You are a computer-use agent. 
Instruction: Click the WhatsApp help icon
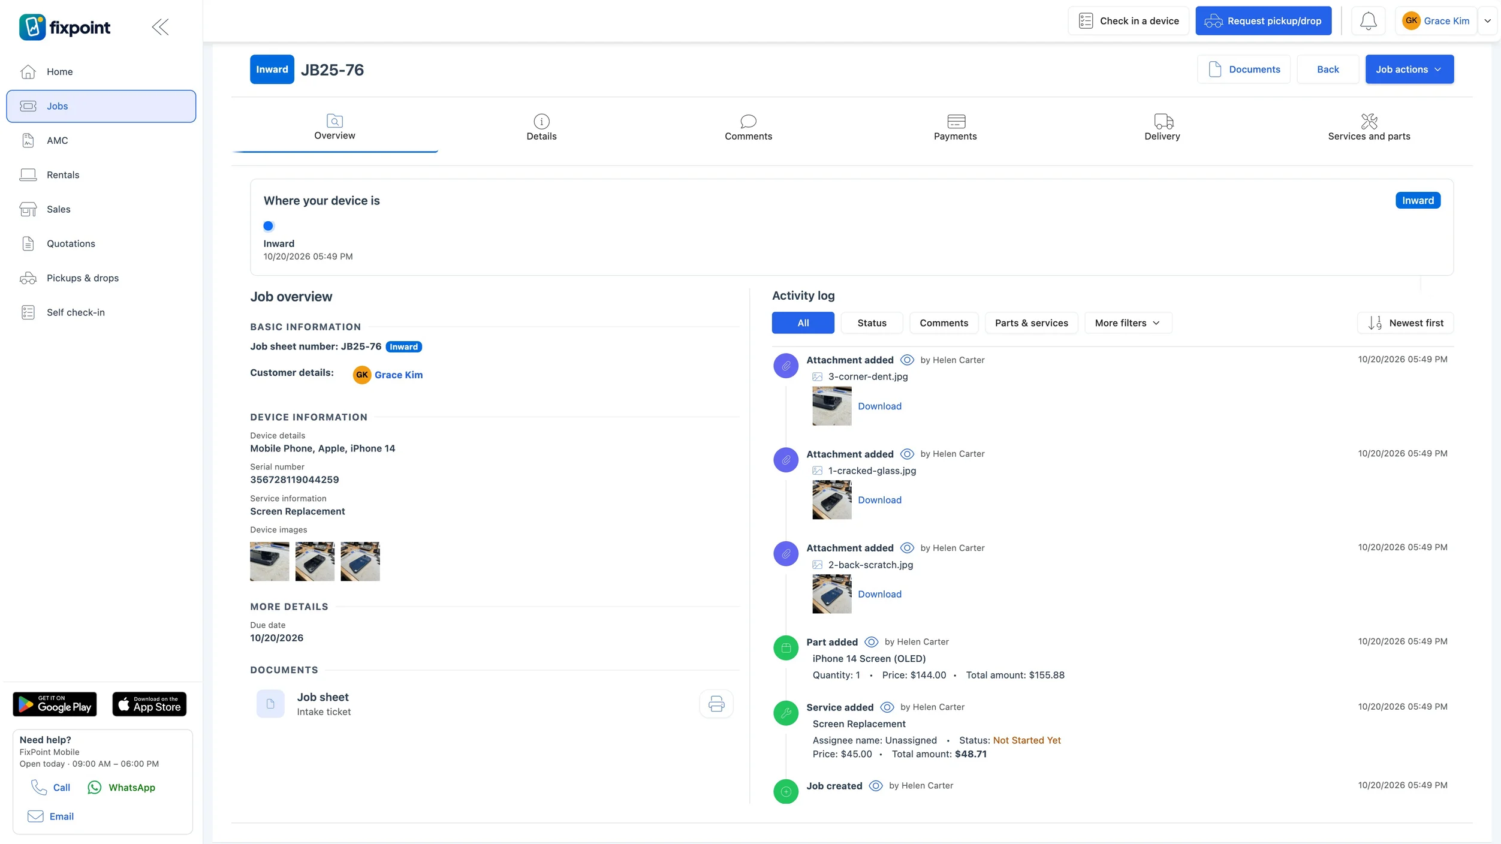[94, 788]
